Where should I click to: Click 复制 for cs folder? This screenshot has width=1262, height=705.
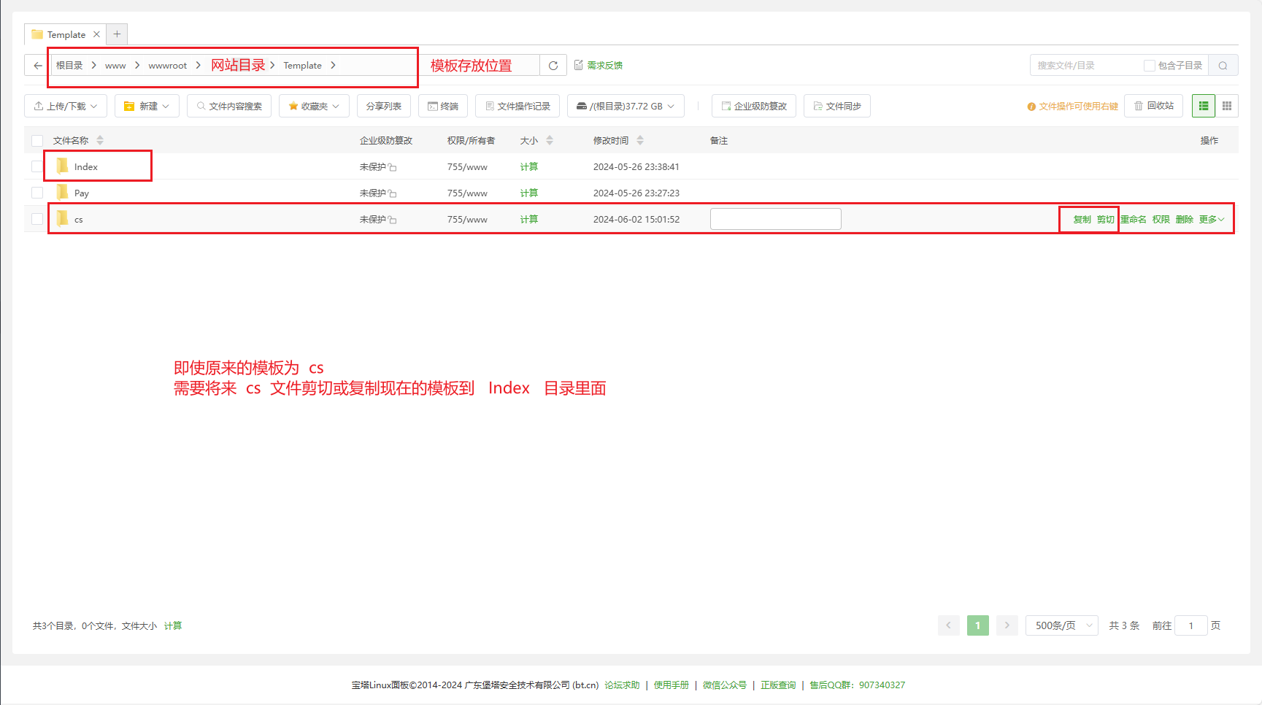tap(1082, 220)
